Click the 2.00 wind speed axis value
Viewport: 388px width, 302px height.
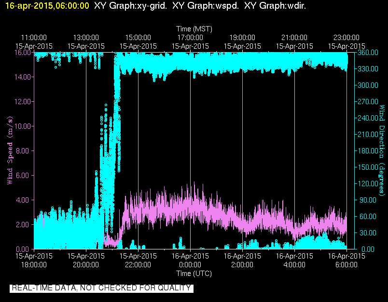click(23, 225)
